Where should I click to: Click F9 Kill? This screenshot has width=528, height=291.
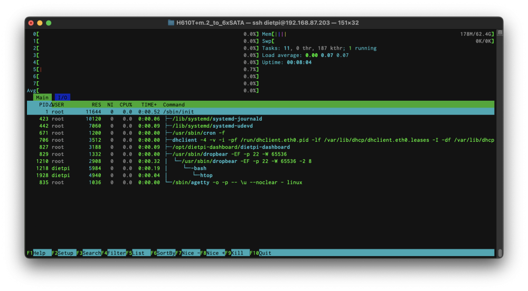pyautogui.click(x=238, y=253)
